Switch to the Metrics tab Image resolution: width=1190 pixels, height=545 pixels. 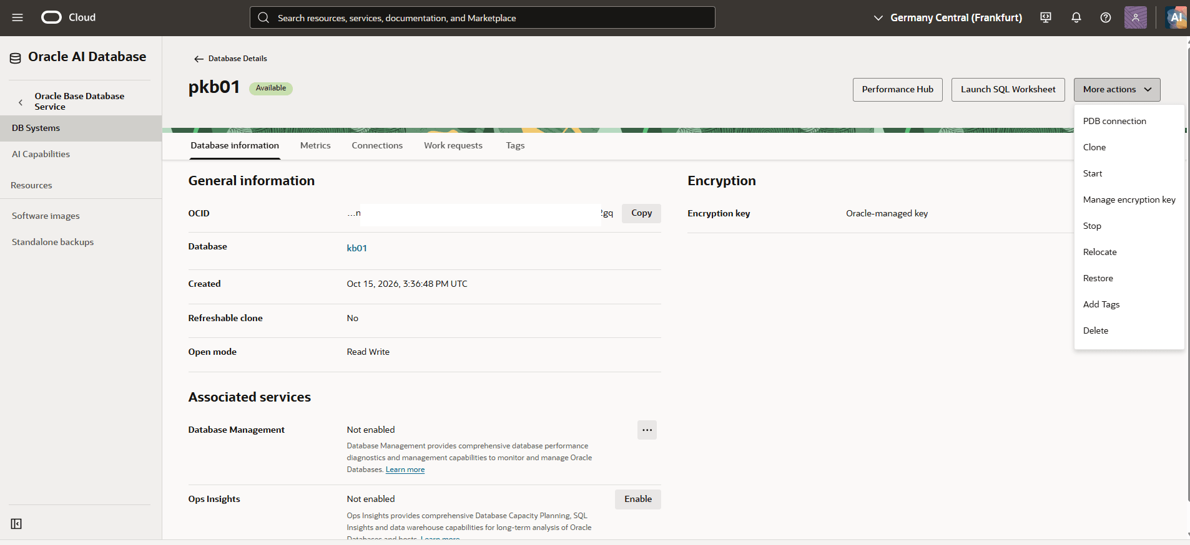(315, 145)
